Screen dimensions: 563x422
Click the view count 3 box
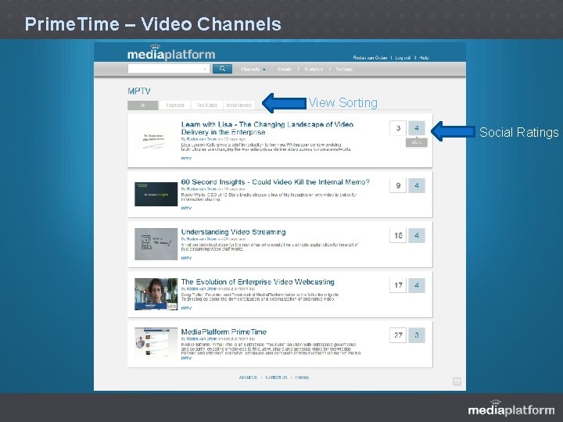pos(398,128)
